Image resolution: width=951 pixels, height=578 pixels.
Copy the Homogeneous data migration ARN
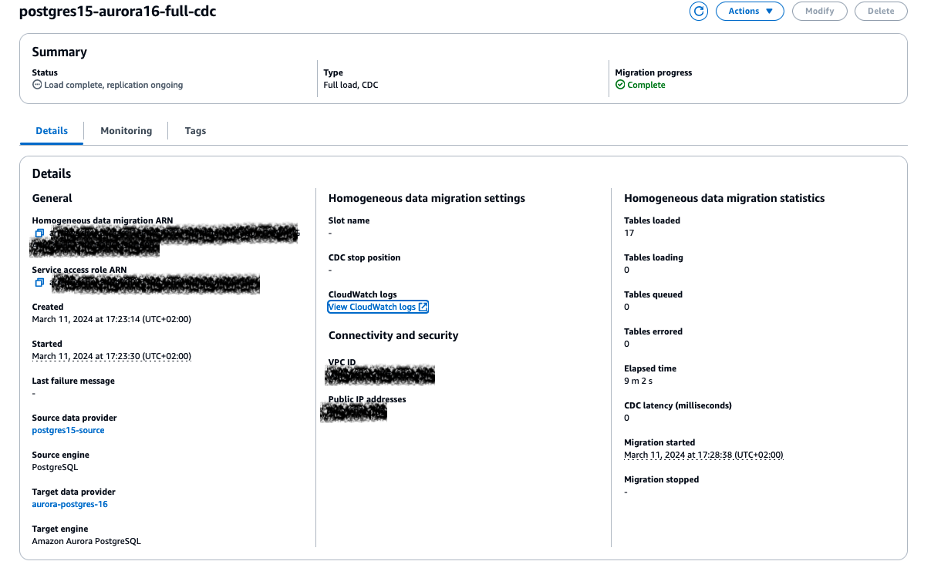[x=39, y=233]
